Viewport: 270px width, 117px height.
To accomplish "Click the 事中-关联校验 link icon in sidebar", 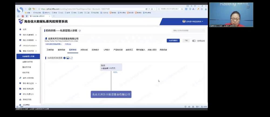I will [x=20, y=78].
